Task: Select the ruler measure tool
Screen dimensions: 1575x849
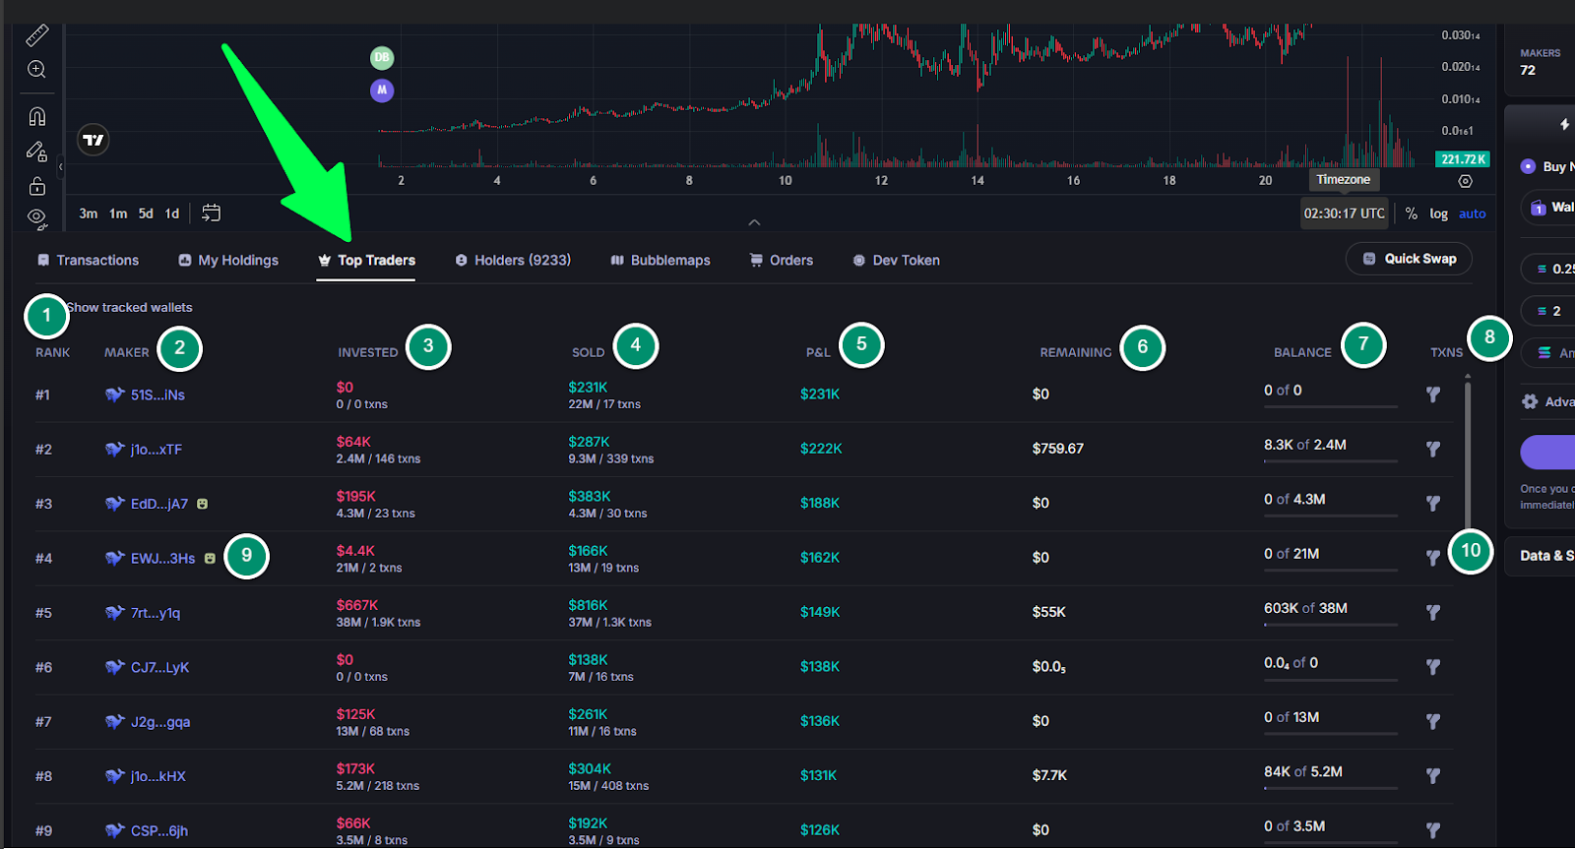Action: coord(36,35)
